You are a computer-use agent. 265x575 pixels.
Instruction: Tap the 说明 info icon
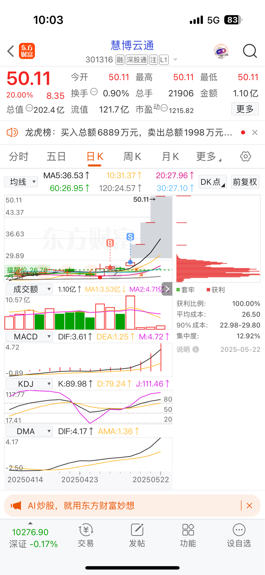coord(196,349)
